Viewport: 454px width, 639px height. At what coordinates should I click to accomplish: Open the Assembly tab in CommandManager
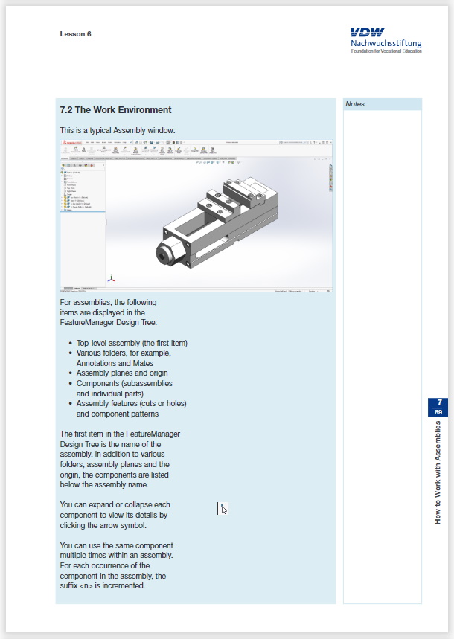point(65,158)
